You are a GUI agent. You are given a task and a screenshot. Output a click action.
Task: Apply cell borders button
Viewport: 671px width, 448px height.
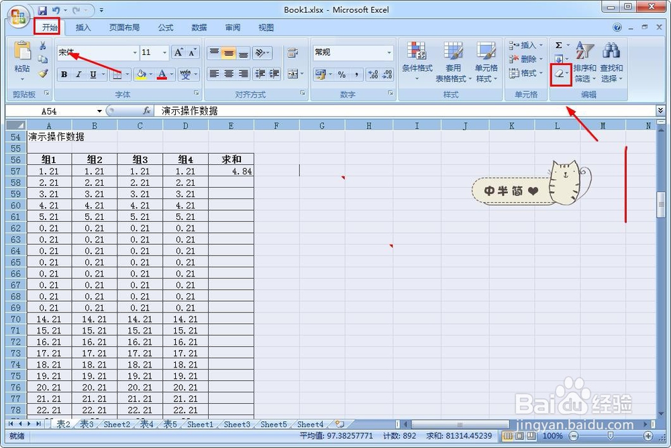(x=117, y=74)
